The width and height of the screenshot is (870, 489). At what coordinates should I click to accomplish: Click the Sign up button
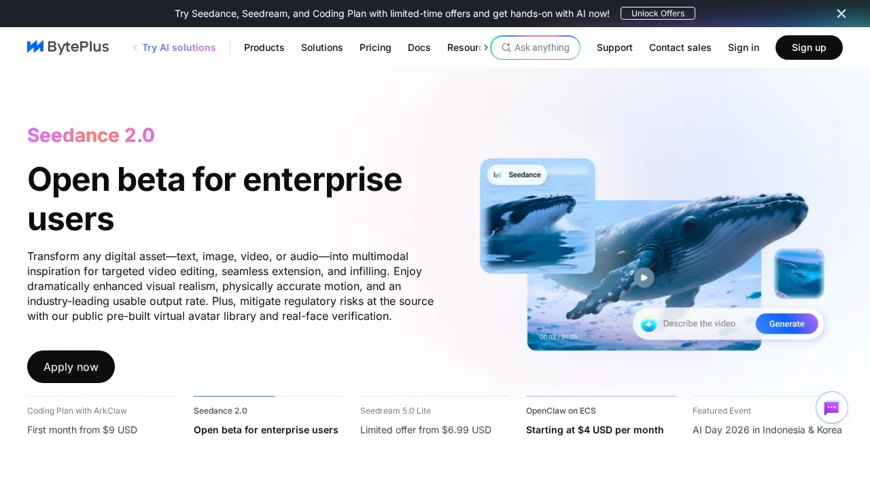tap(809, 48)
